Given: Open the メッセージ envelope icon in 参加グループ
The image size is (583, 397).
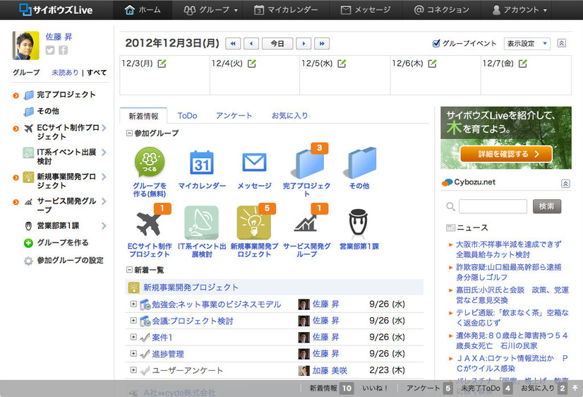Looking at the screenshot, I should (x=254, y=162).
